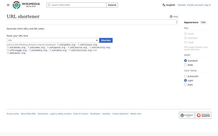
Task: Focus the Search Meta-Wiki input field
Action: 76,5
